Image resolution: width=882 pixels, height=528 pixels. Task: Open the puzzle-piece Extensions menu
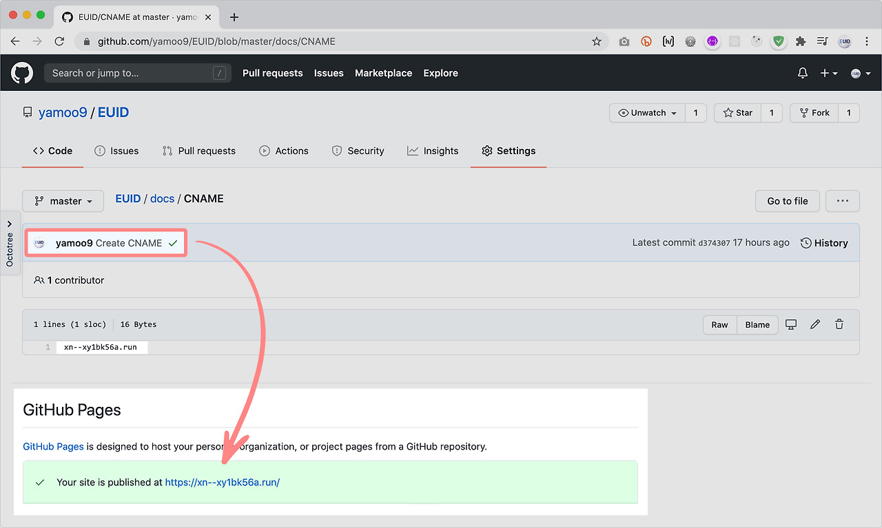click(801, 41)
